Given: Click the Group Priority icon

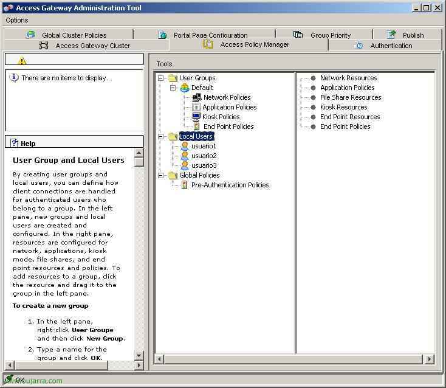Looking at the screenshot, I should [x=298, y=35].
